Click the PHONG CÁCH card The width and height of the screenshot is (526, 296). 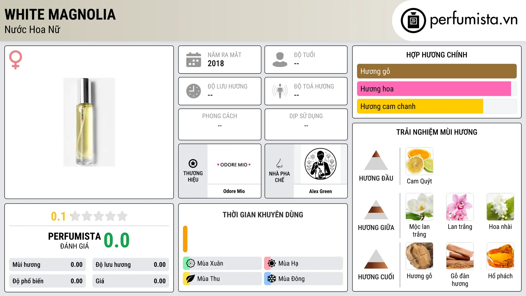(220, 124)
